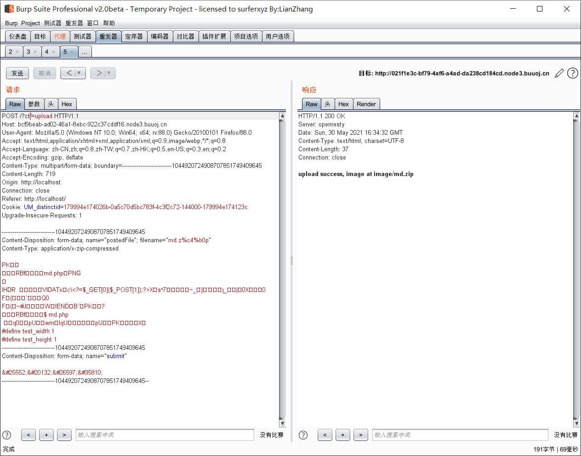Select repeater tab 5
Image resolution: width=581 pixels, height=456 pixels.
click(x=65, y=52)
